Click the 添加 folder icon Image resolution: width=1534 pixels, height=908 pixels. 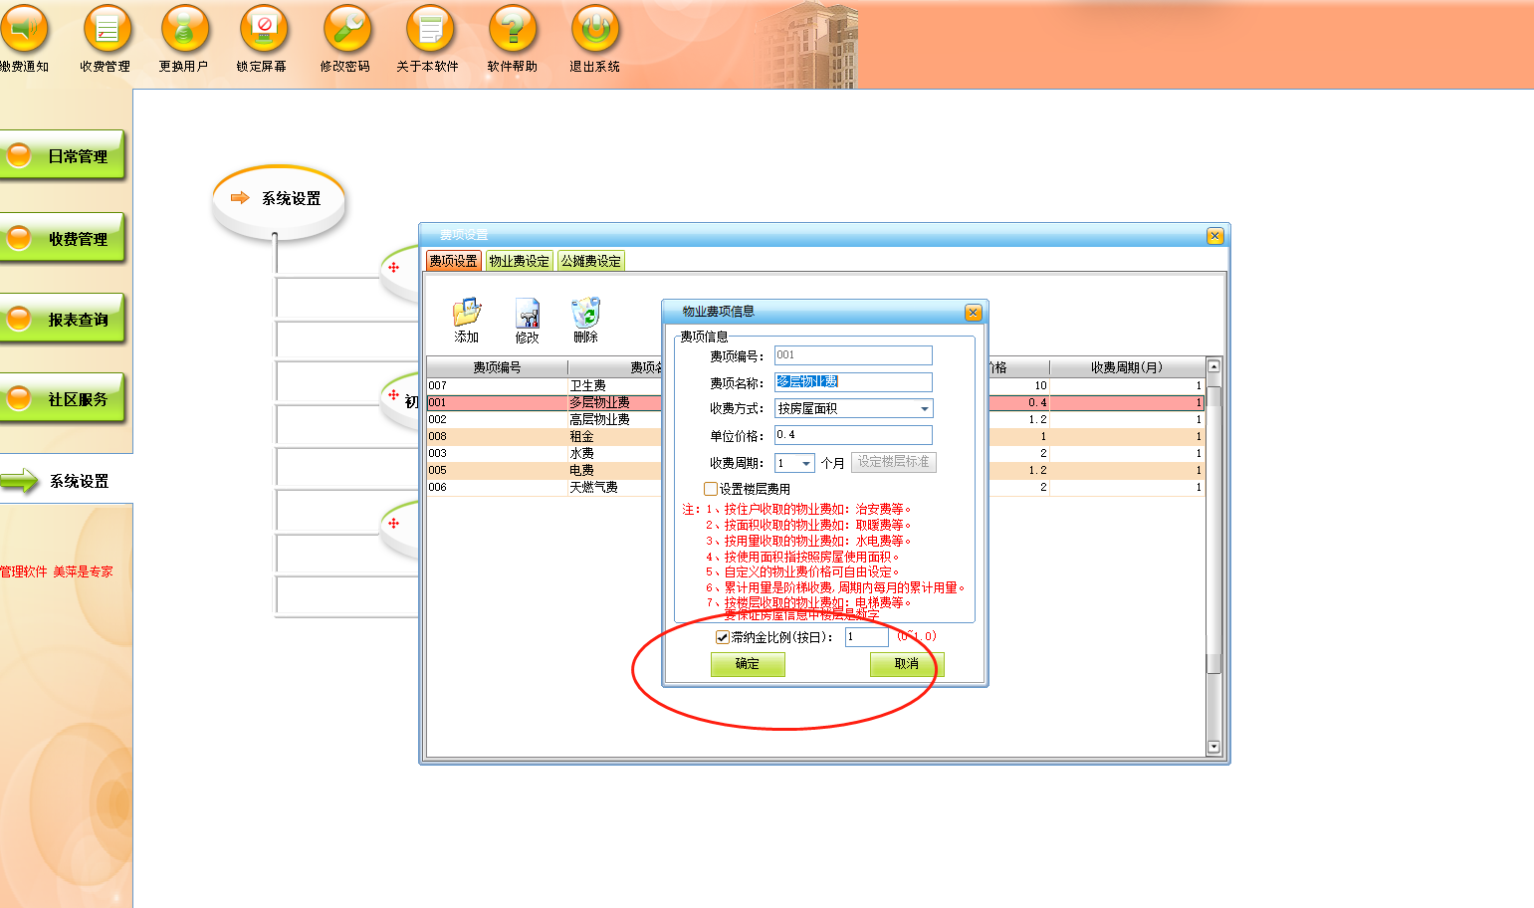click(x=466, y=314)
